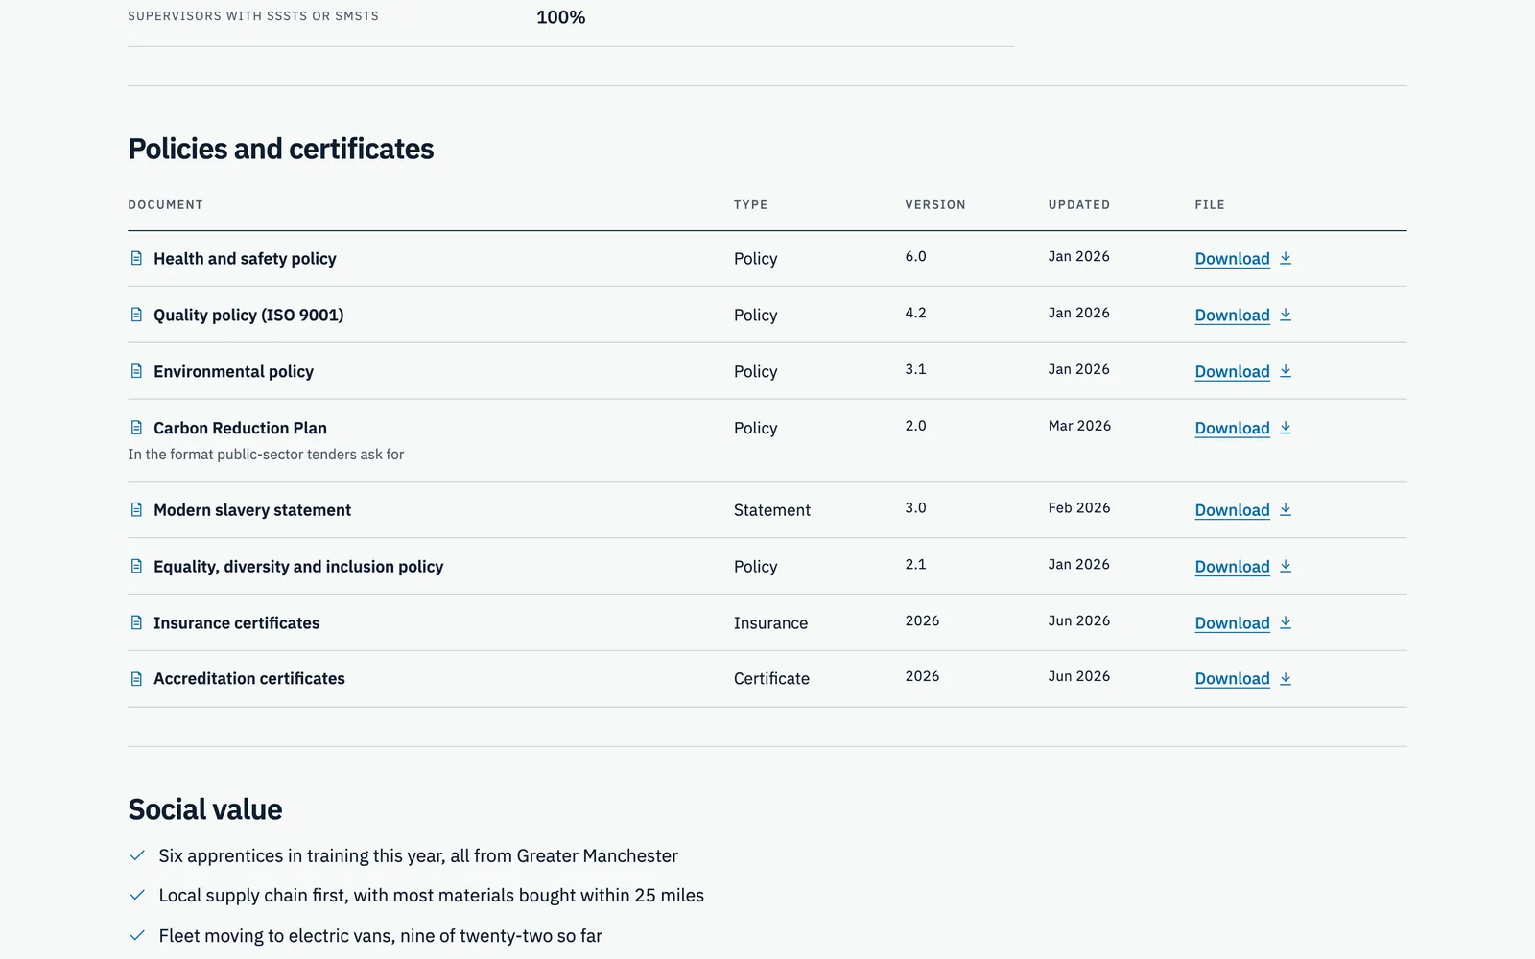Download the Carbon Reduction Plan
This screenshot has width=1535, height=959.
1243,429
